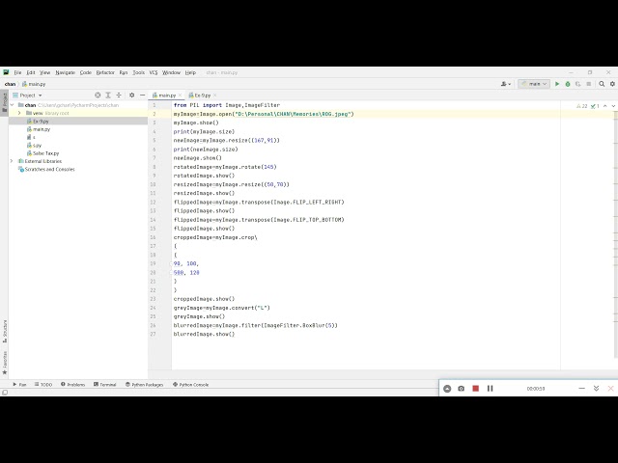The image size is (618, 463).
Task: Toggle the Structure vertical side tab
Action: point(4,331)
